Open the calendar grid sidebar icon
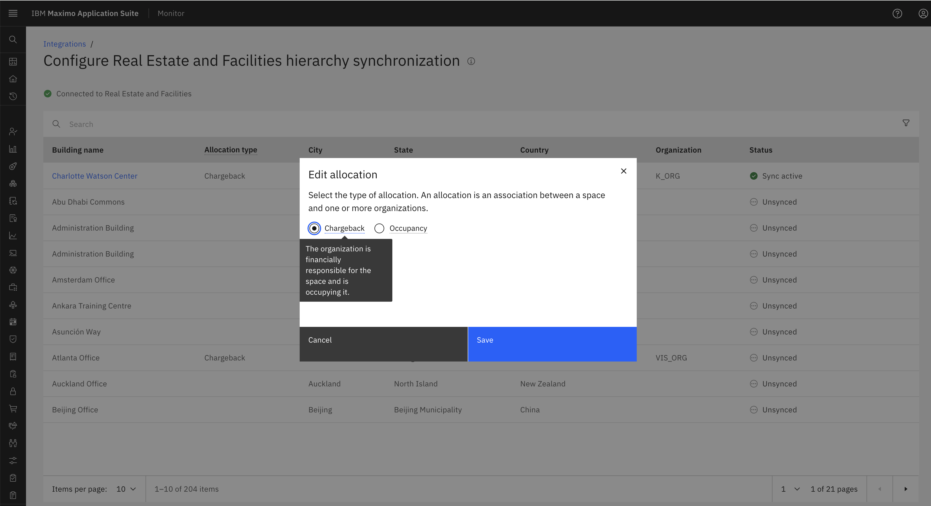Screen dimensions: 931x506 point(13,322)
